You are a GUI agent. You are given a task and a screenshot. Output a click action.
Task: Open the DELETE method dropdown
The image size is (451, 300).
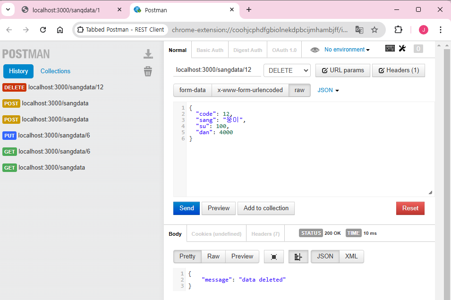287,70
